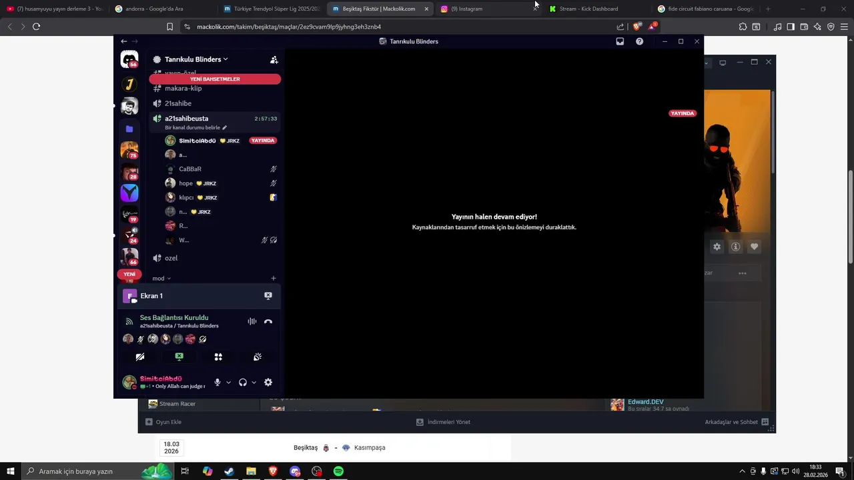Image resolution: width=854 pixels, height=480 pixels.
Task: Open activities icon in voice panel
Action: coord(218,357)
